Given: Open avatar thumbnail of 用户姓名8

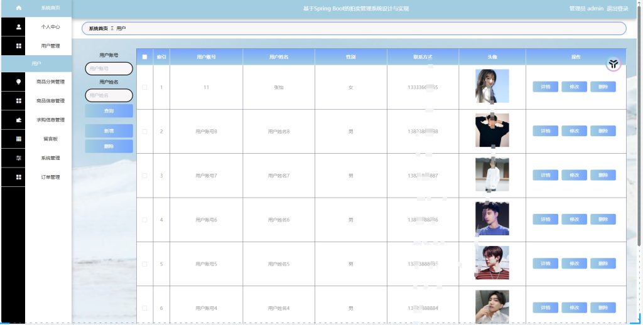Looking at the screenshot, I should [492, 131].
